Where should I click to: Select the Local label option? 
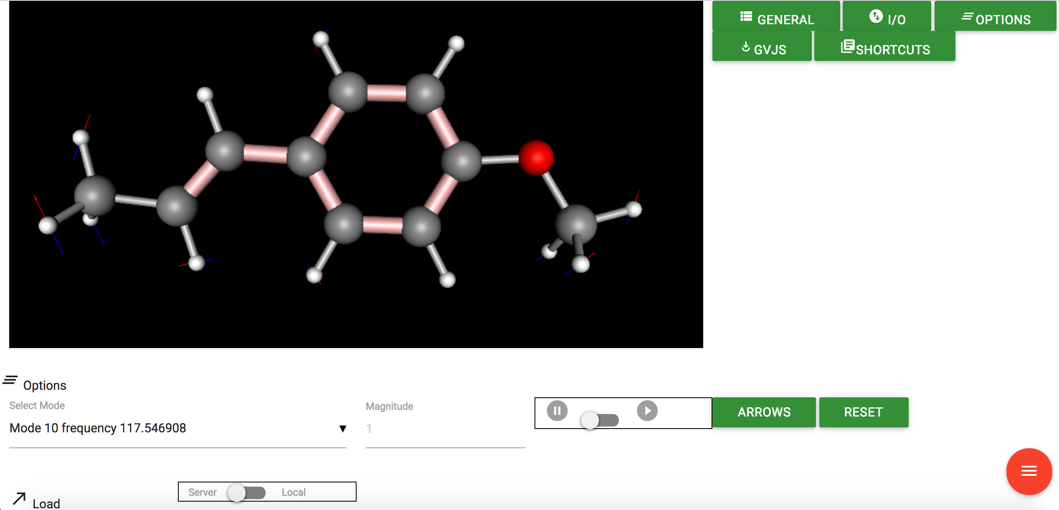point(294,492)
